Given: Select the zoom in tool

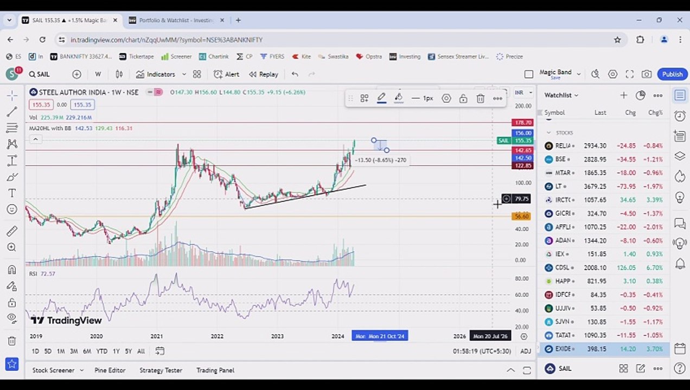Looking at the screenshot, I should click(11, 248).
